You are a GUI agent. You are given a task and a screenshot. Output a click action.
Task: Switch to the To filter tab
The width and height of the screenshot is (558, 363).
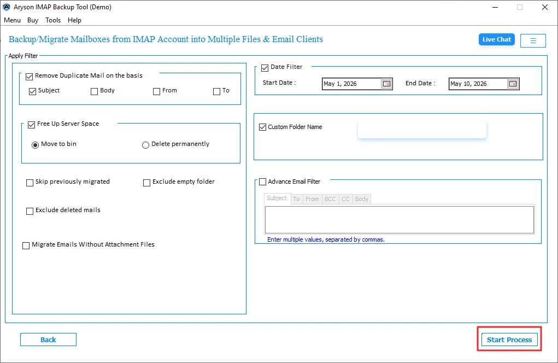point(296,200)
